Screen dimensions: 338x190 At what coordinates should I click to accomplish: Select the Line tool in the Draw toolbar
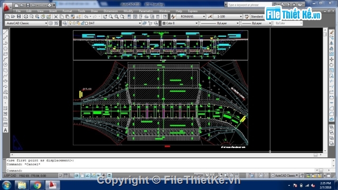click(5, 32)
